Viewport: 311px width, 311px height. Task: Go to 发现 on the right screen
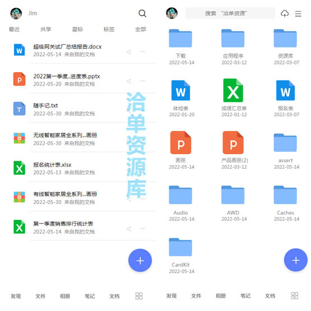pos(171,296)
